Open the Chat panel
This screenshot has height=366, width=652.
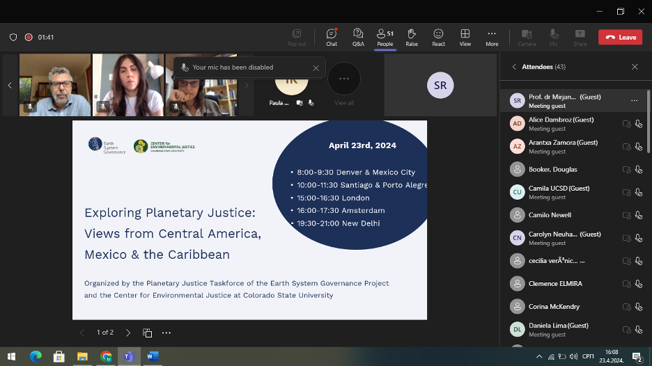pyautogui.click(x=332, y=36)
